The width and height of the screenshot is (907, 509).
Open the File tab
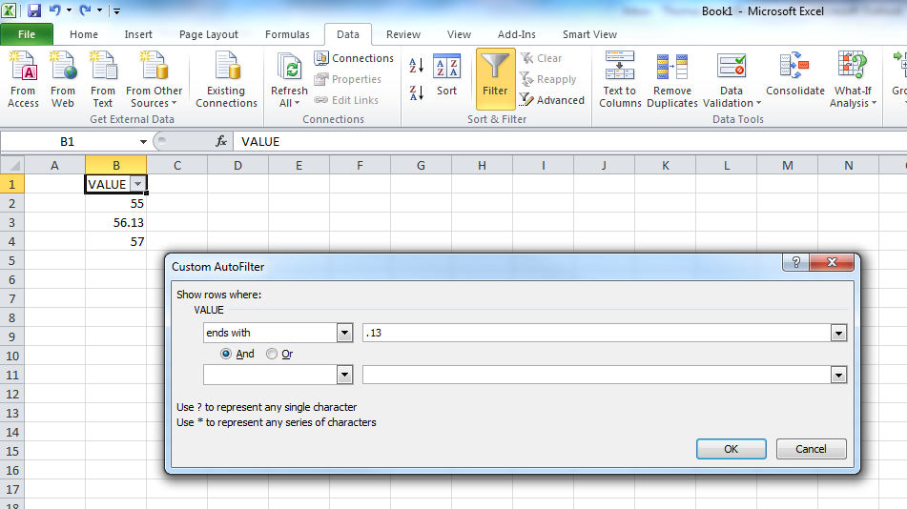tap(27, 34)
